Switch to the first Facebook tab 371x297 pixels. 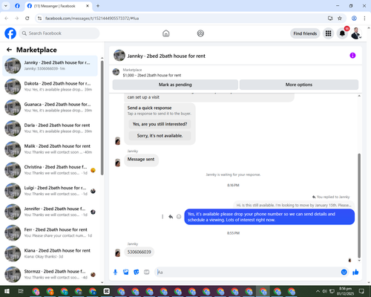(x=17, y=6)
